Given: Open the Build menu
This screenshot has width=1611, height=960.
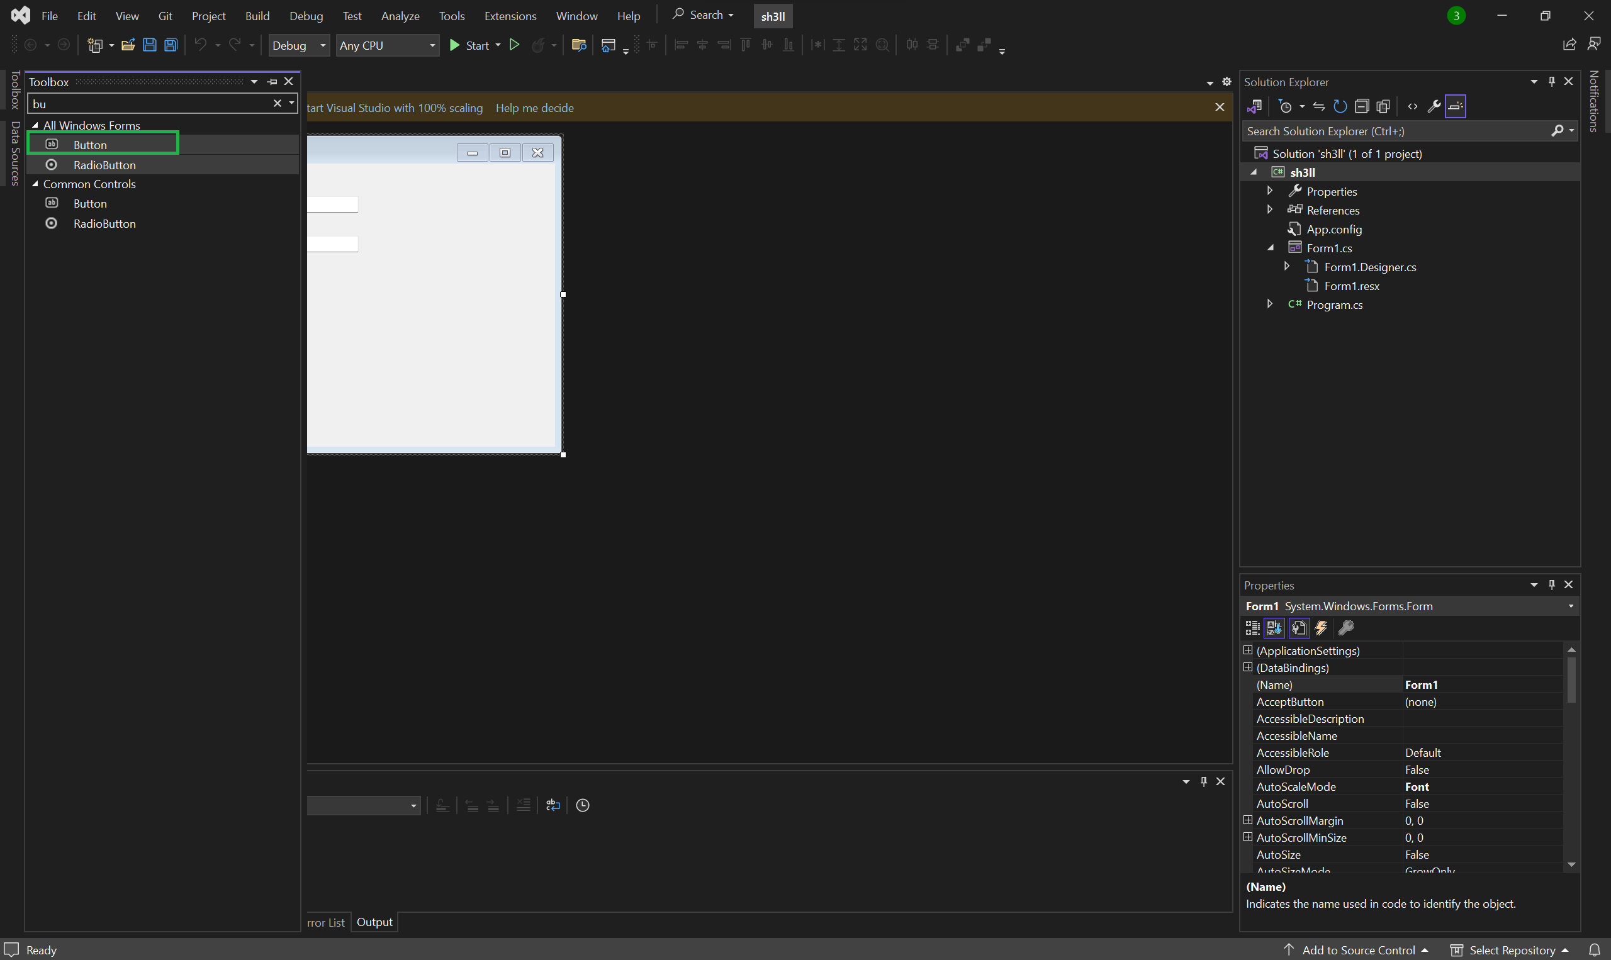Looking at the screenshot, I should pyautogui.click(x=257, y=16).
